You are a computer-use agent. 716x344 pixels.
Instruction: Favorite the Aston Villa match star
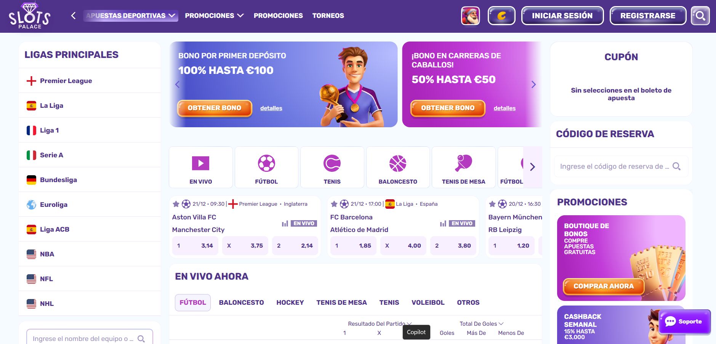pos(176,204)
